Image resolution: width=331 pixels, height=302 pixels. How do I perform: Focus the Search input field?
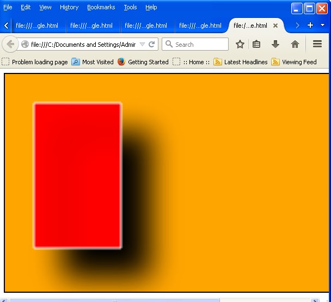[195, 44]
